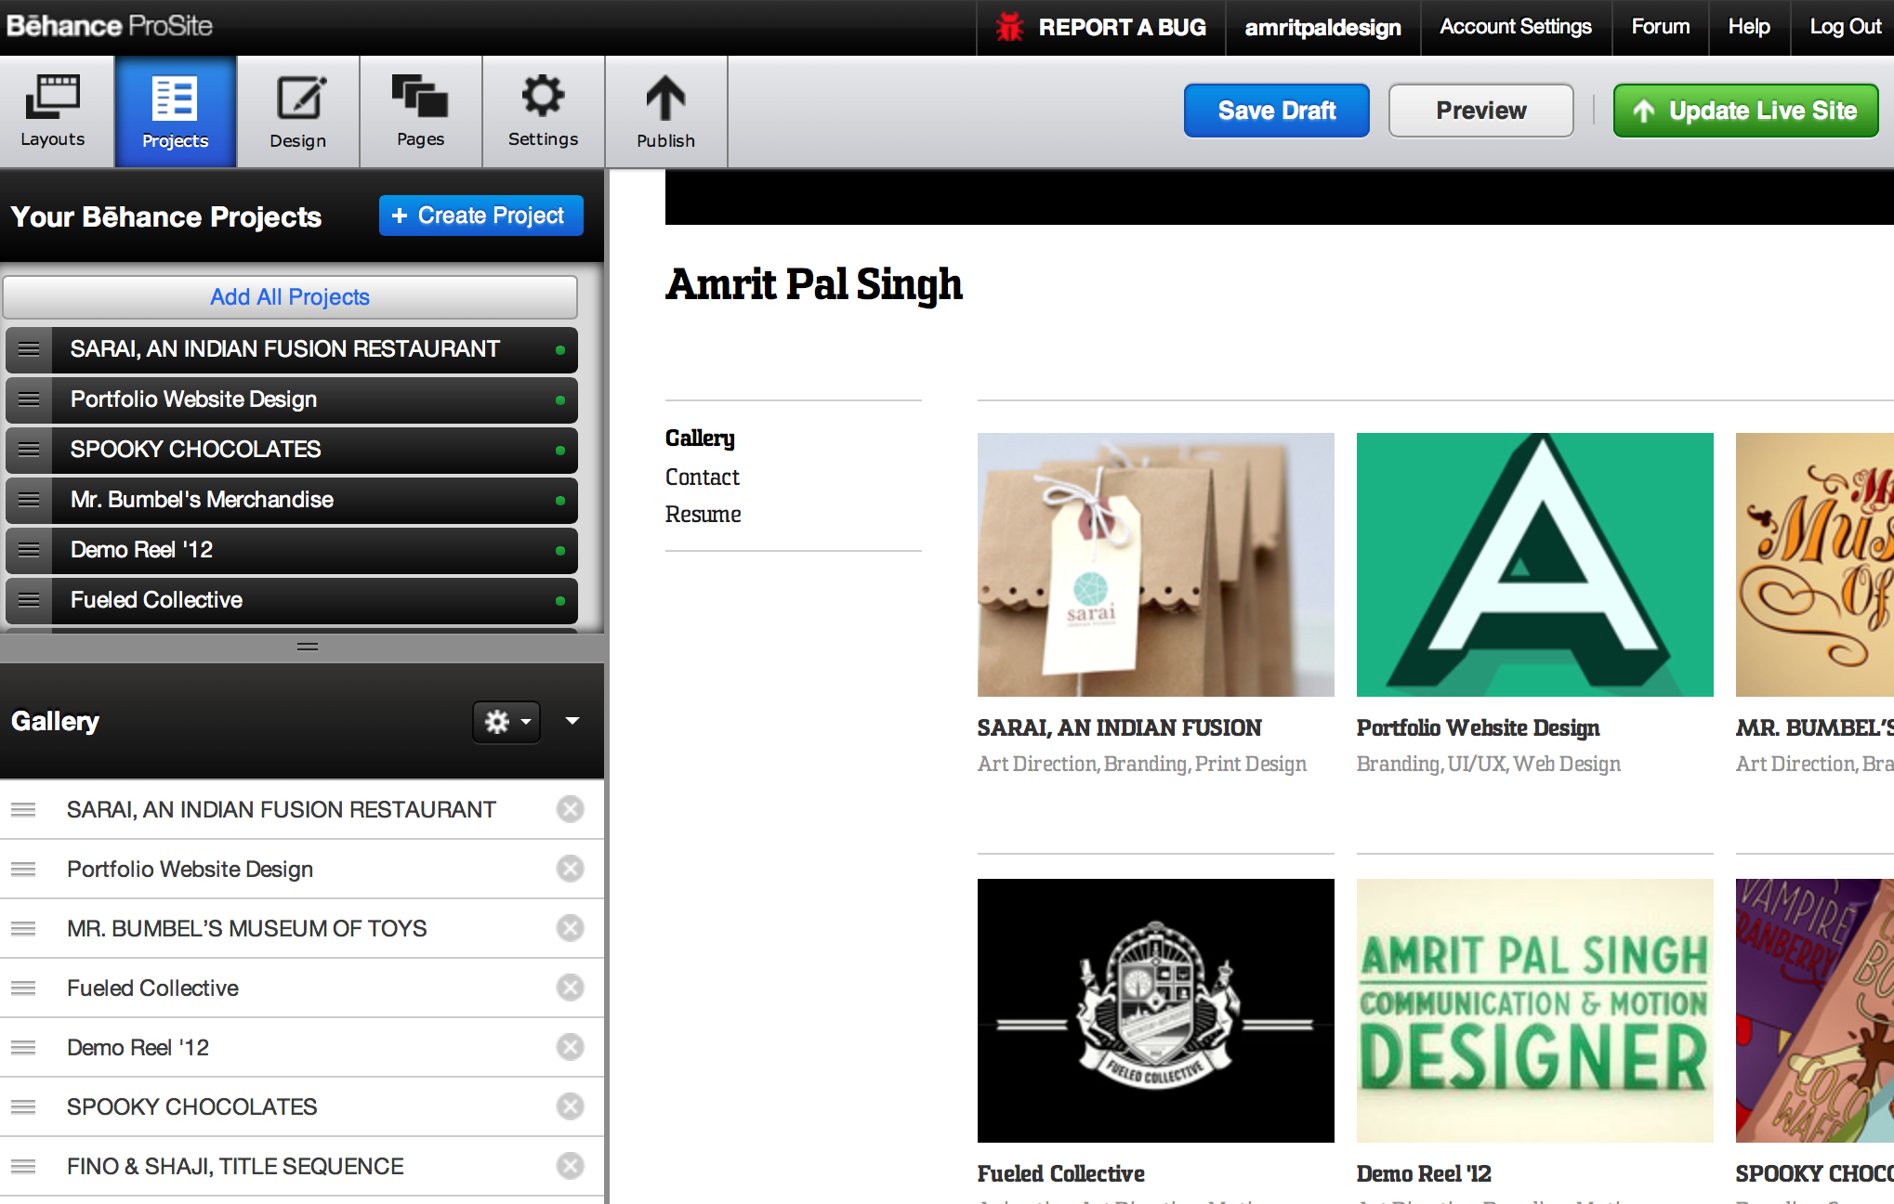Viewport: 1894px width, 1204px height.
Task: Click Add All Projects button
Action: click(x=290, y=297)
